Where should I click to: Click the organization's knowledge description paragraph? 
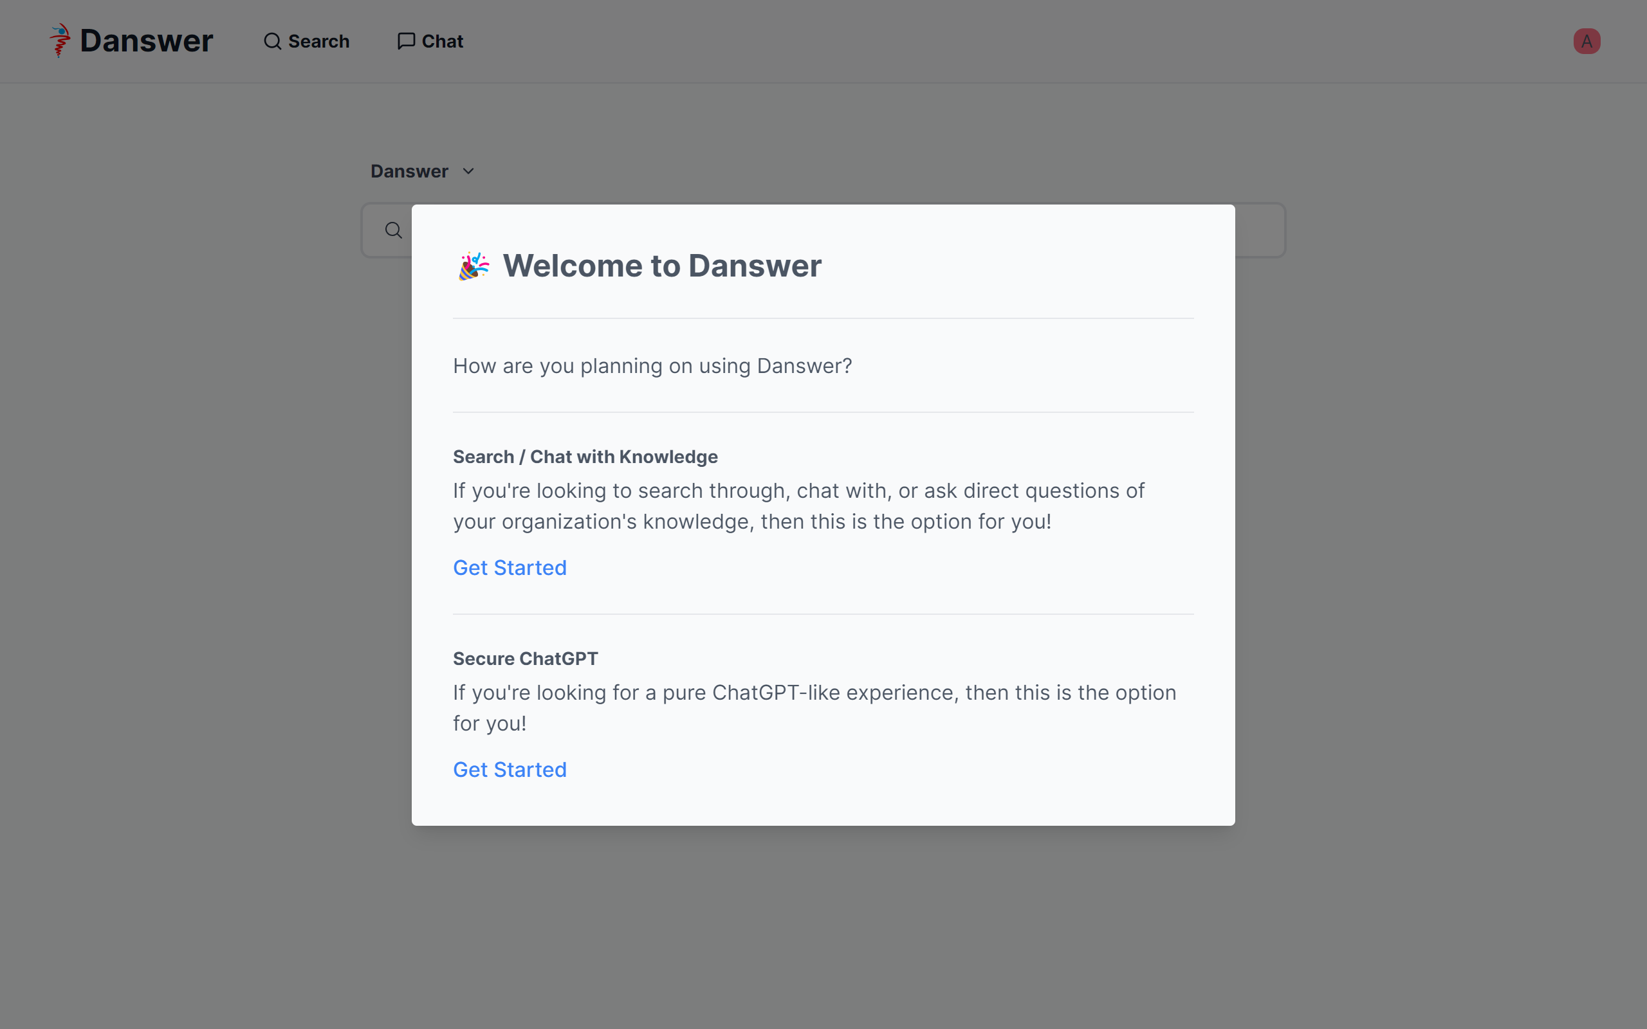(x=798, y=506)
